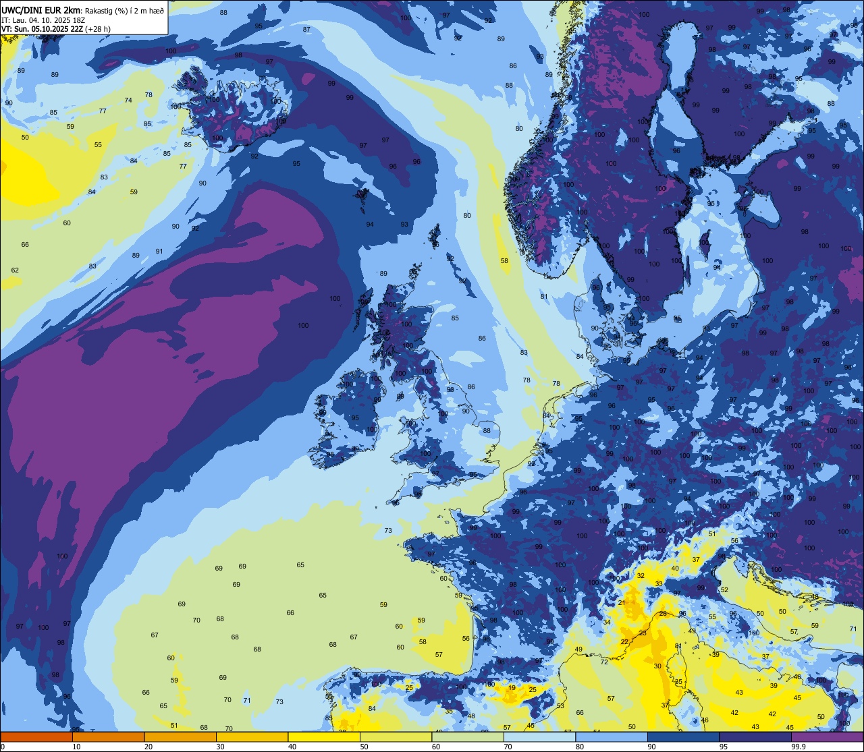Select the map value "53"
864x752 pixels.
[560, 705]
